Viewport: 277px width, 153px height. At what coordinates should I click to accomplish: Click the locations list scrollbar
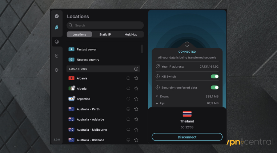(x=142, y=49)
